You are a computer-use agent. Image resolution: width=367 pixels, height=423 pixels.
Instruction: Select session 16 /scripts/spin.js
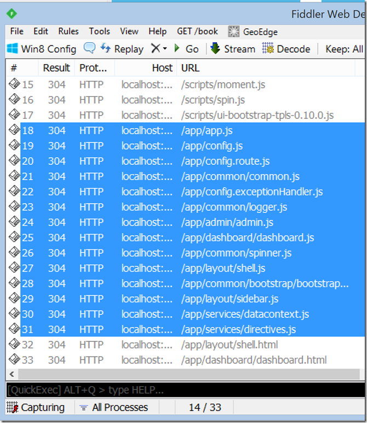(x=186, y=100)
